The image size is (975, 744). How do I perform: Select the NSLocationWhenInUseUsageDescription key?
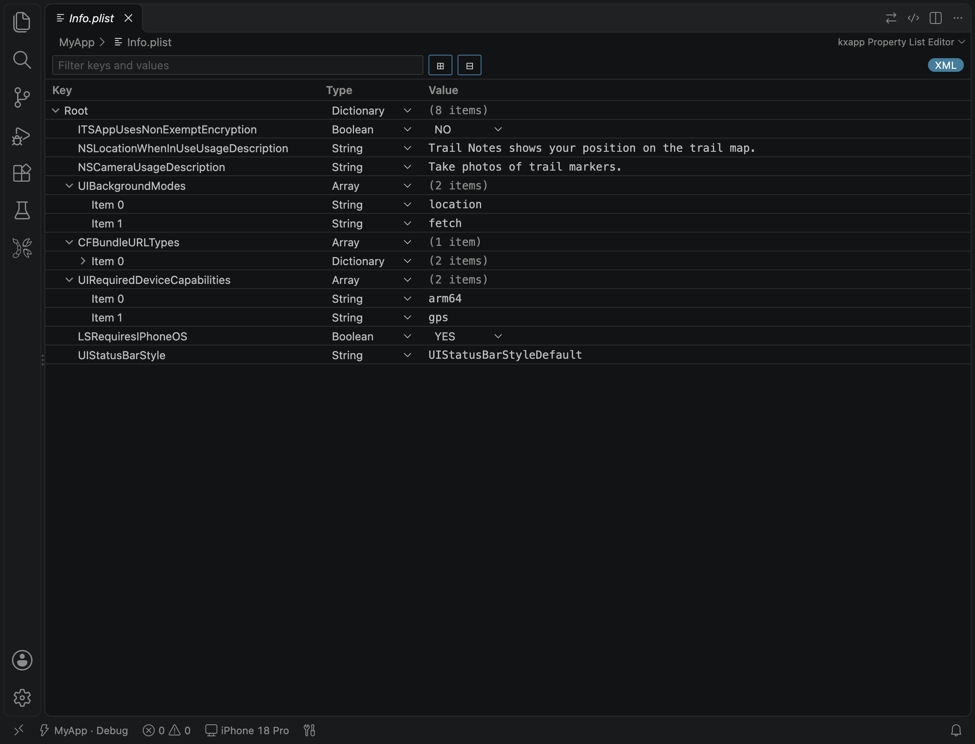coord(183,148)
